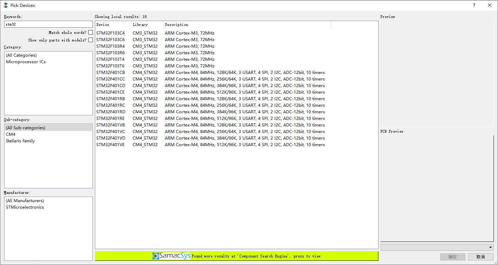The height and width of the screenshot is (265, 498).
Task: Click the Pick Devices title bar icon
Action: [6, 5]
